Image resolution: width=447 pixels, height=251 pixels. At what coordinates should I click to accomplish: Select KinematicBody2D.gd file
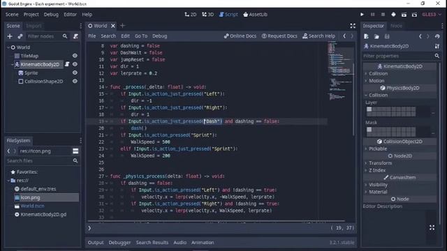pyautogui.click(x=43, y=215)
